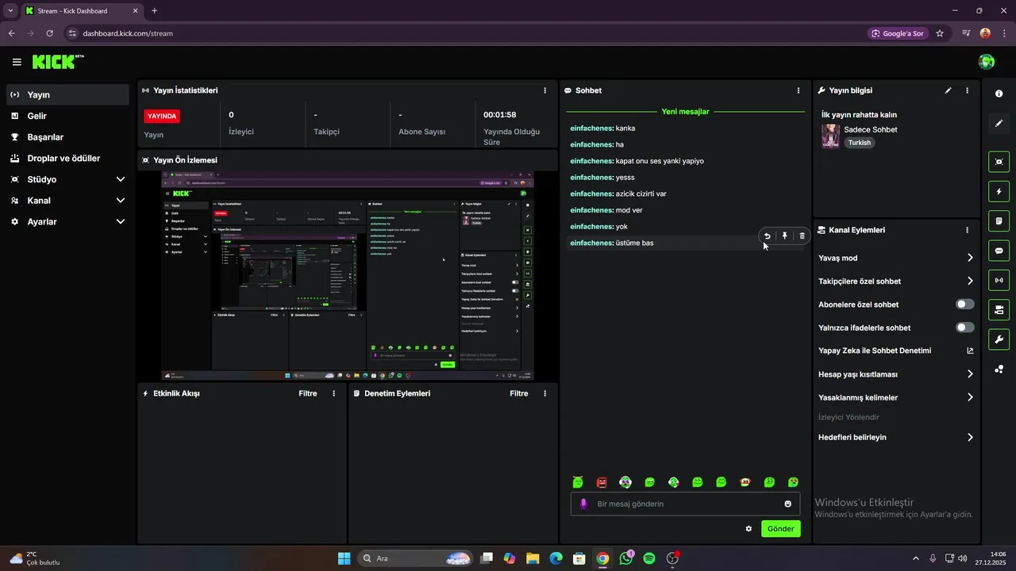Click the stream title 'İlk yayın rahatta kalın'
This screenshot has width=1016, height=571.
point(859,115)
